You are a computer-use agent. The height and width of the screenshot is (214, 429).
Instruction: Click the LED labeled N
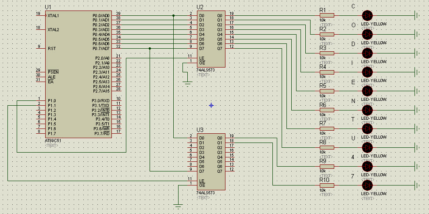pos(367,110)
